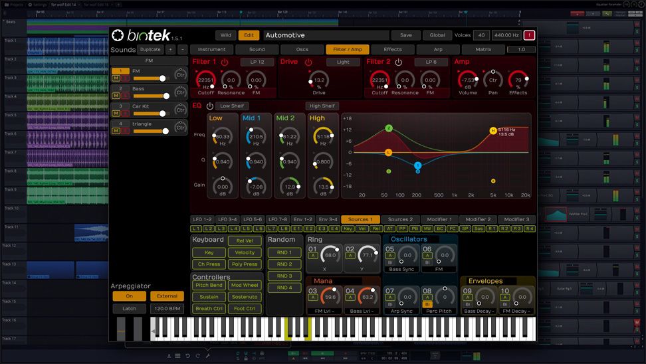Click list icon in DAW bottom toolbar
The height and width of the screenshot is (364, 646).
tap(177, 356)
